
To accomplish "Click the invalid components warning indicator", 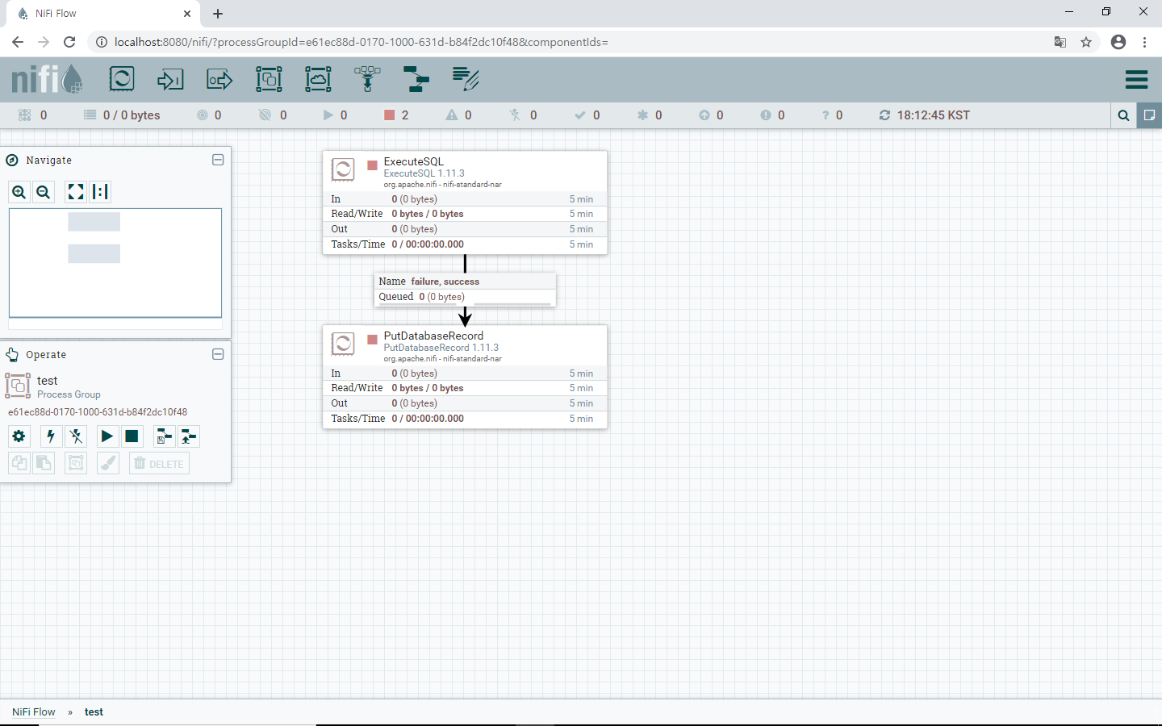I will [459, 115].
